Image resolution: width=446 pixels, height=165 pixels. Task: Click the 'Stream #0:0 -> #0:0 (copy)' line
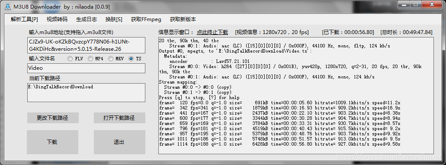coord(198,87)
